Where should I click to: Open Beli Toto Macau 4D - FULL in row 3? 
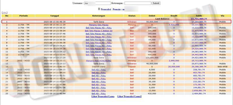click(99, 28)
